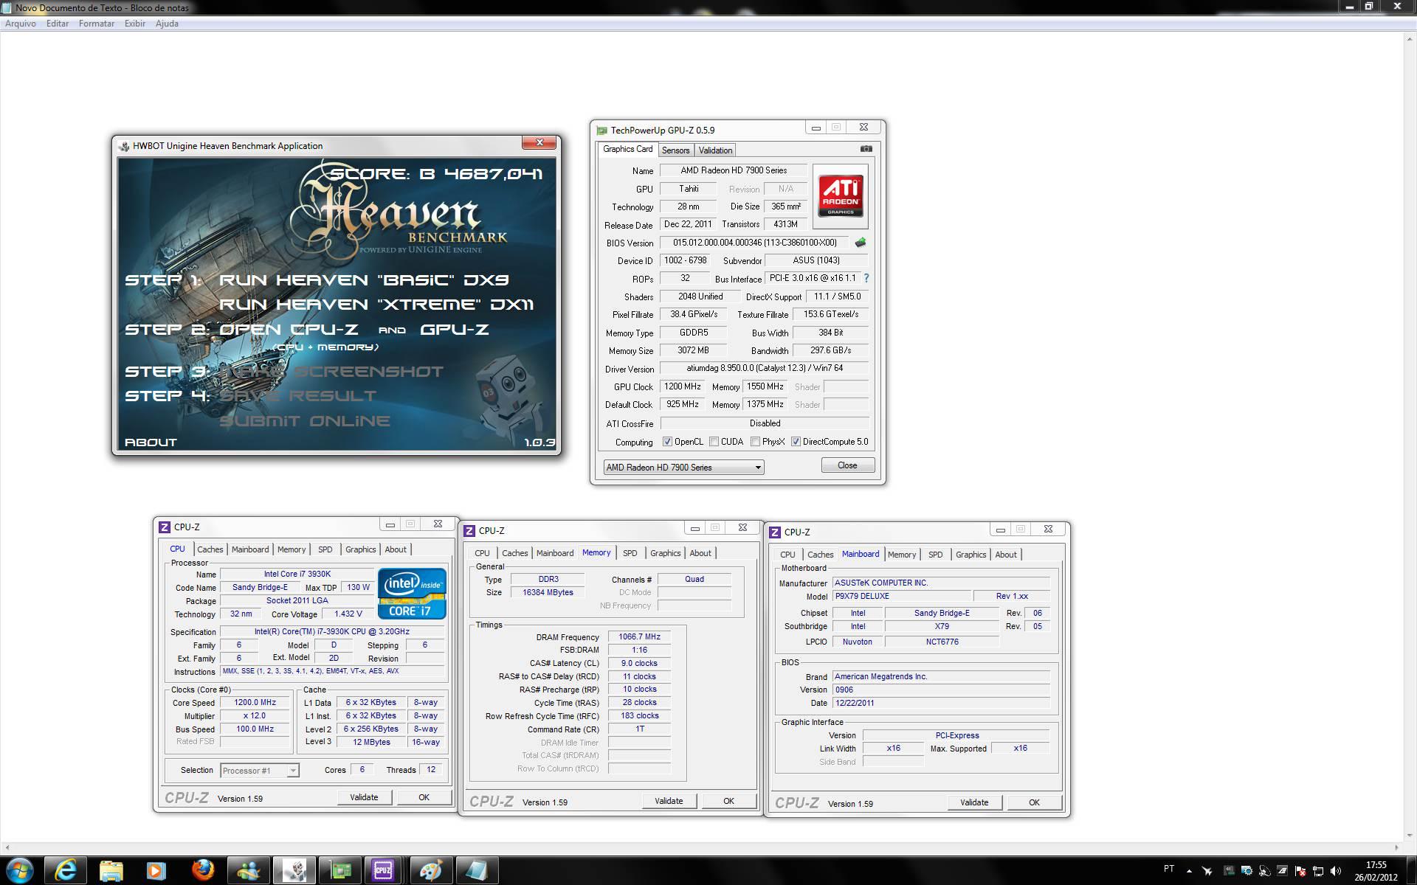Screen dimensions: 1417x885
Task: Click the Save Result step in Heaven
Action: (x=298, y=396)
